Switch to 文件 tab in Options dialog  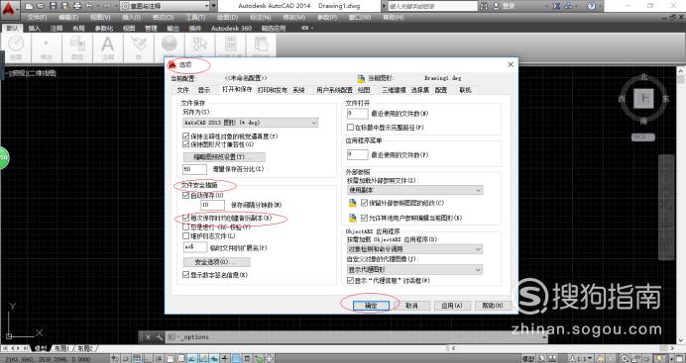point(182,90)
